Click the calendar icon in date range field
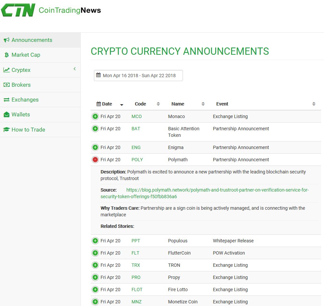 point(99,75)
